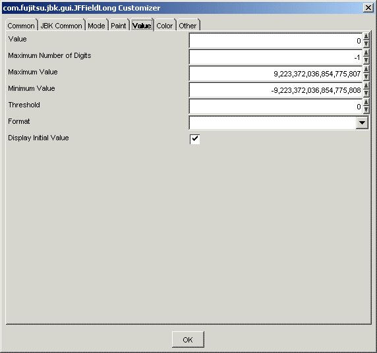Click up arrow beside Maximum Value field
This screenshot has height=353, width=377.
pyautogui.click(x=366, y=69)
